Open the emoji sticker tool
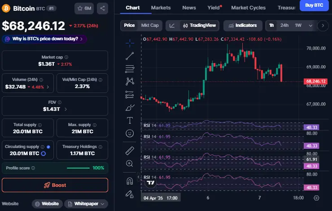 [130, 133]
